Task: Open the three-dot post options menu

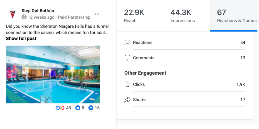Action: [97, 14]
